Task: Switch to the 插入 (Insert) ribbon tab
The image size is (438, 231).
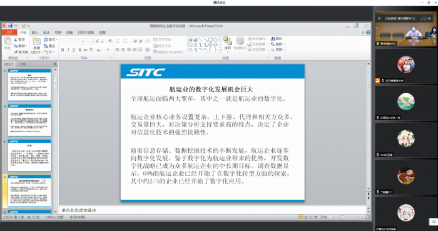Action: pyautogui.click(x=34, y=33)
